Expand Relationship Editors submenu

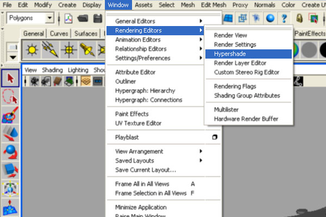(x=155, y=49)
